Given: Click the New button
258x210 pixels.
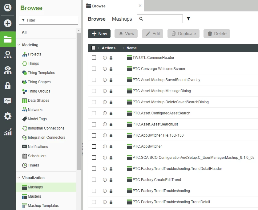Looking at the screenshot, I should [99, 34].
